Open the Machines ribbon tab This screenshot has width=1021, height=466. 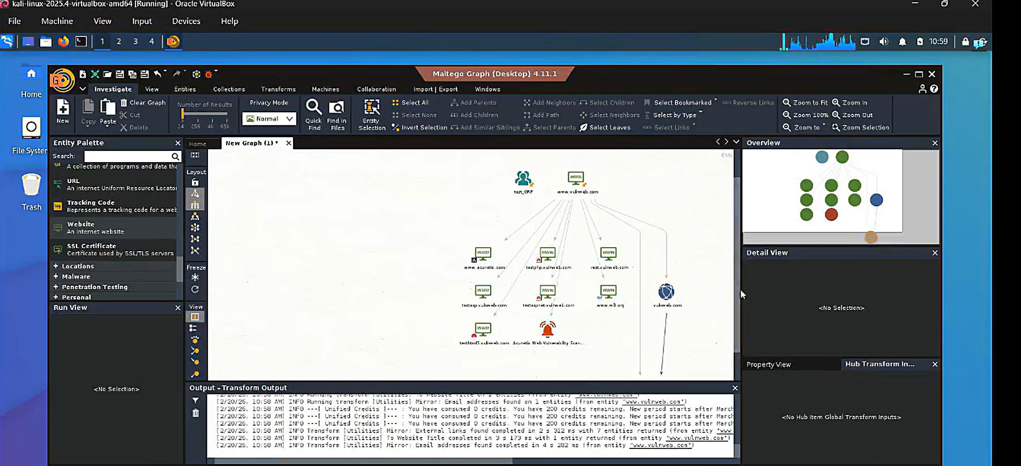[325, 89]
